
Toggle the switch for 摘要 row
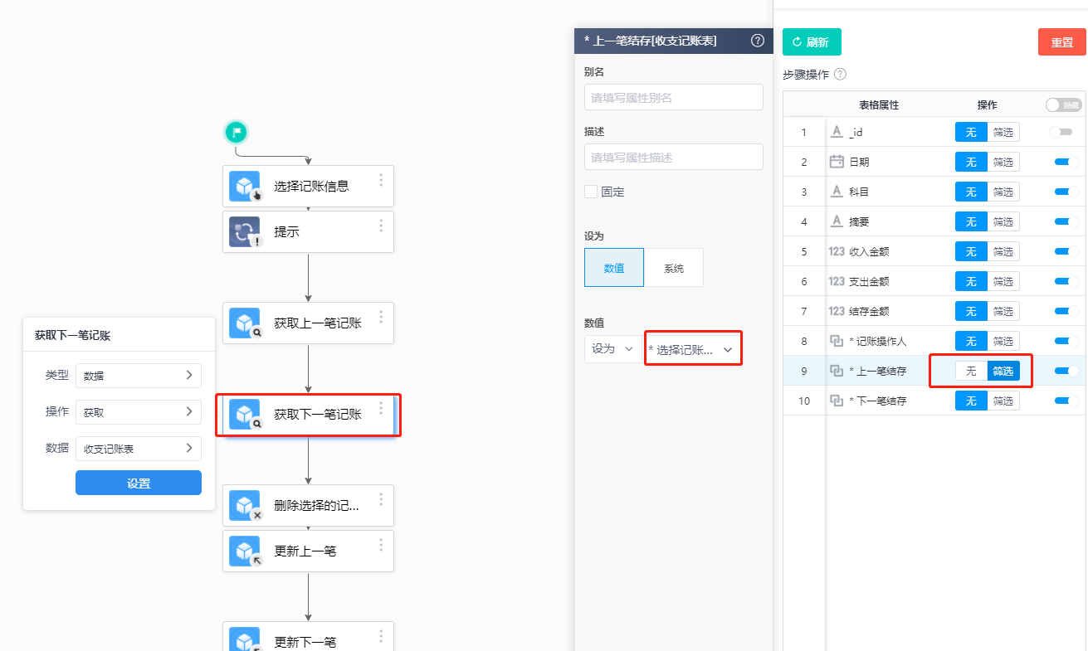[x=1066, y=221]
